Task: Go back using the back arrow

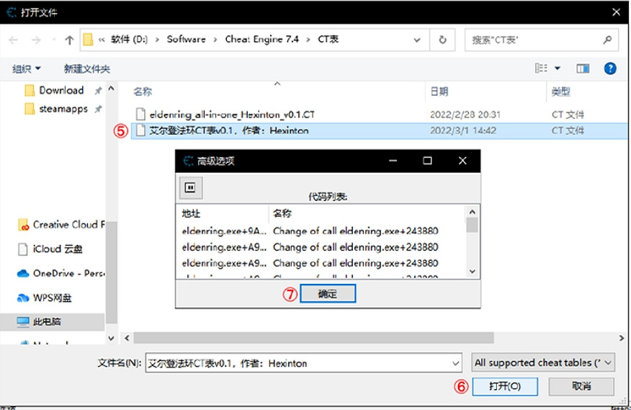Action: tap(13, 40)
